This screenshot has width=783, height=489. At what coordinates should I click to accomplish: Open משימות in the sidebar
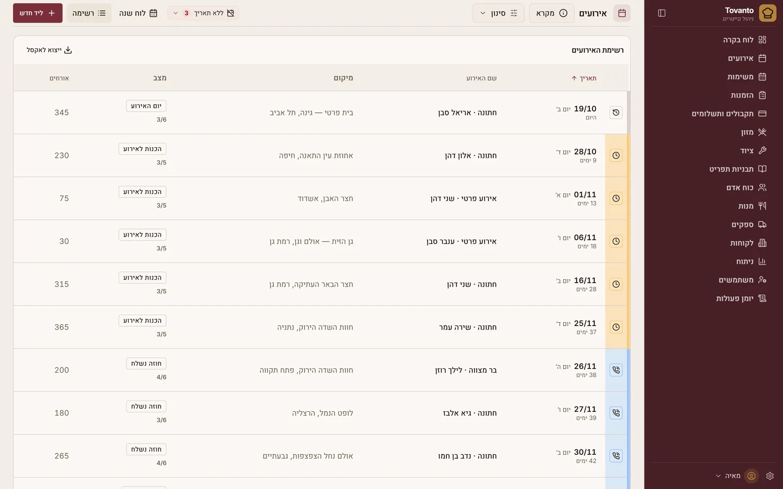point(714,77)
